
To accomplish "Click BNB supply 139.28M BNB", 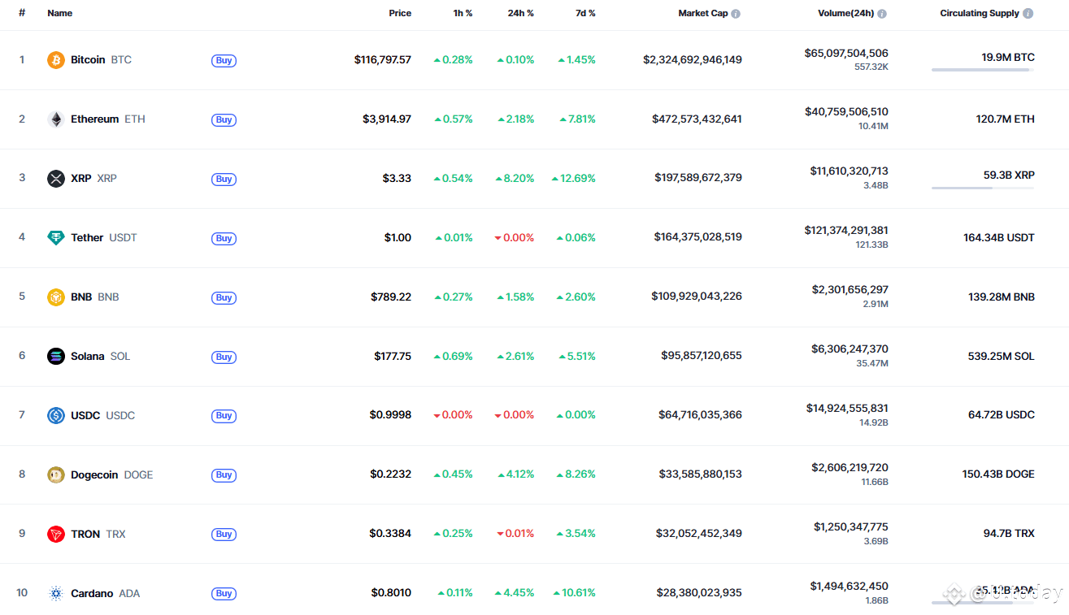I will 1002,297.
